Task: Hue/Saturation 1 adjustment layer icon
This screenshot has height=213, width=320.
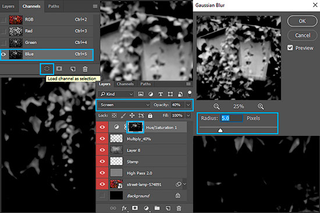Action: click(116, 127)
